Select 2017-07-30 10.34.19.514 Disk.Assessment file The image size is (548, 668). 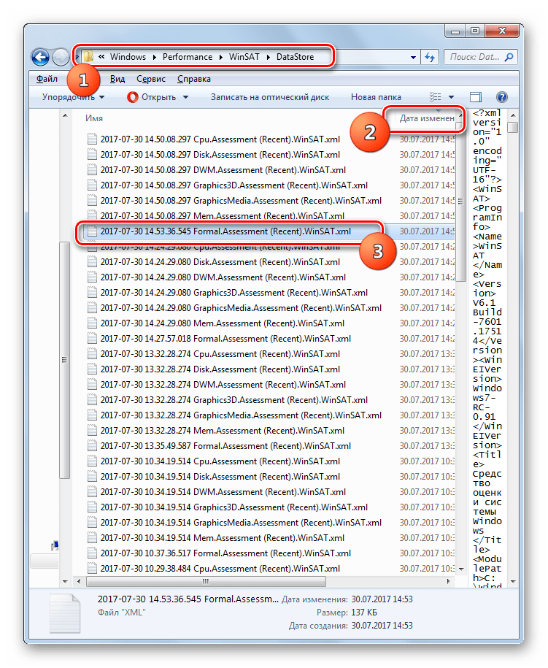point(220,477)
